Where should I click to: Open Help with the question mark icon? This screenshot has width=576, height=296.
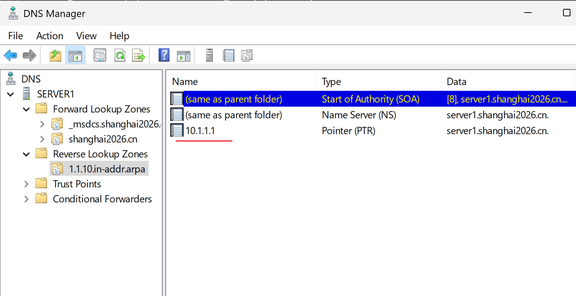point(164,55)
